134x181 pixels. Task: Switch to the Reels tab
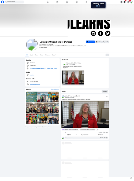click(36, 55)
